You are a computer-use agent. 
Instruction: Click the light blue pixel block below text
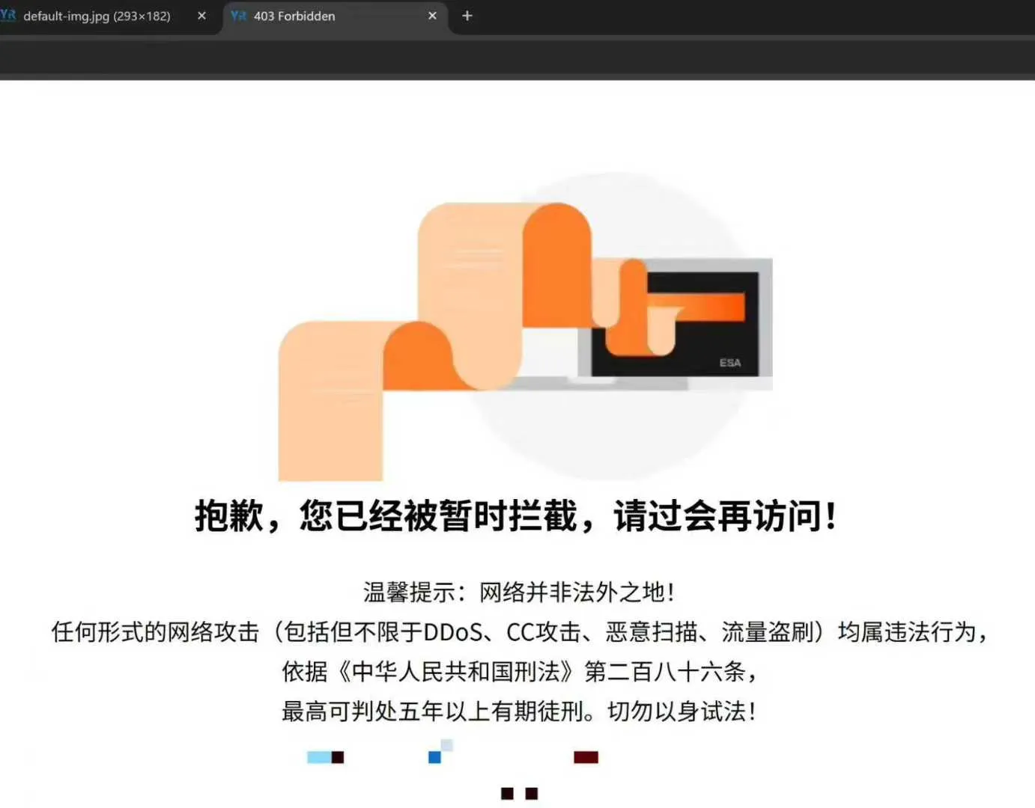pos(320,757)
